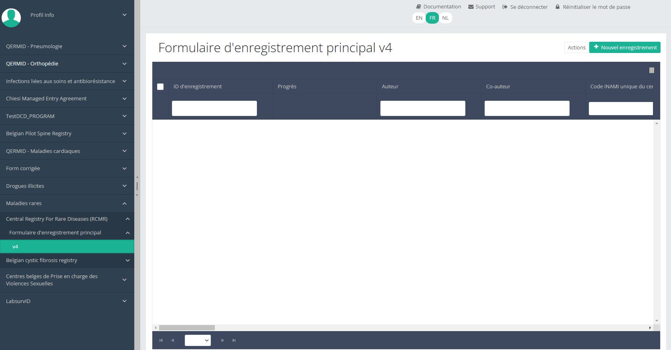
Task: Open the Documentation link with book icon
Action: point(439,7)
